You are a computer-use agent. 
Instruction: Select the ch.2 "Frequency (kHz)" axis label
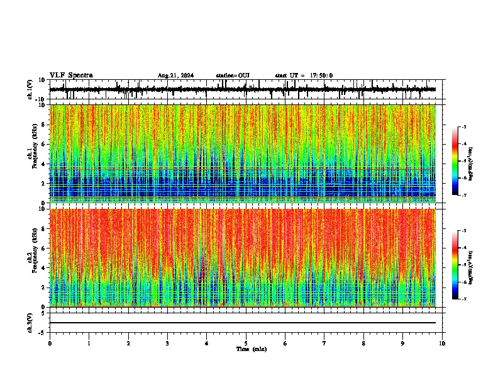point(35,250)
